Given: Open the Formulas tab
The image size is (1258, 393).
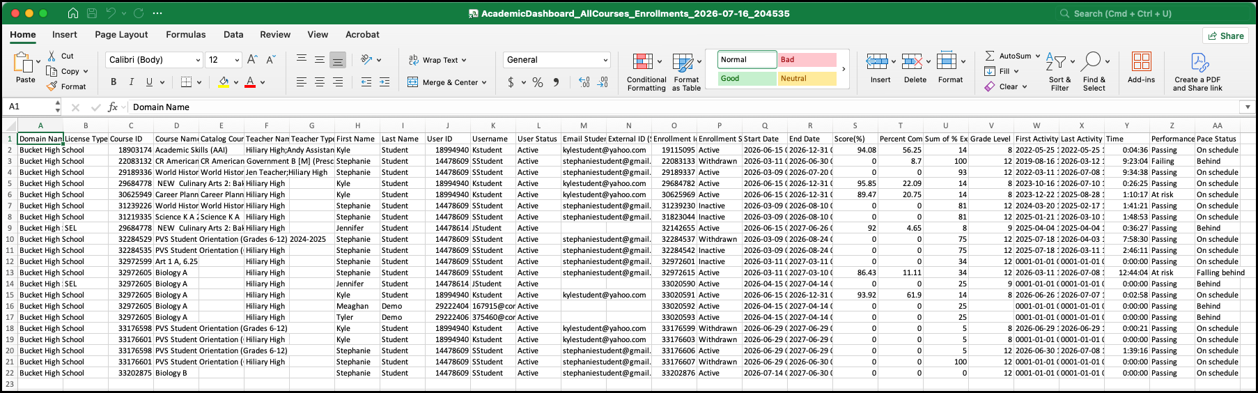Looking at the screenshot, I should pos(186,34).
